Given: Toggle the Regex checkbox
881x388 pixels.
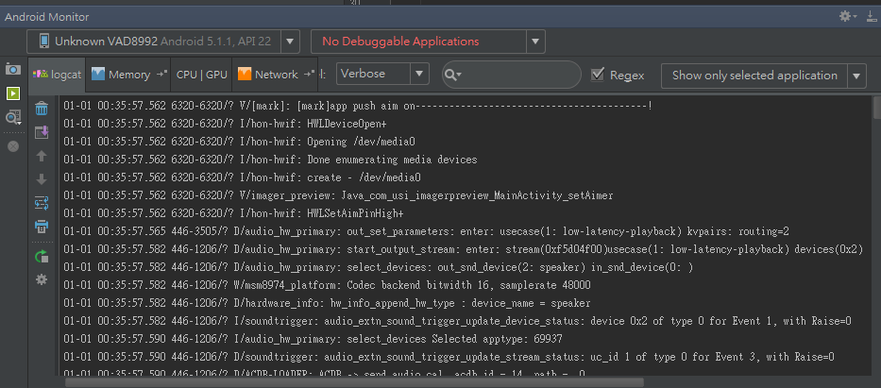Looking at the screenshot, I should coord(599,75).
